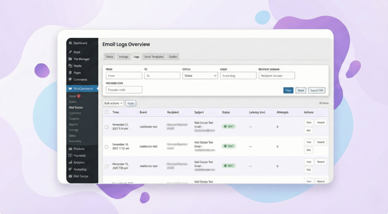
Task: Check the November 21 log row checkbox
Action: tap(106, 127)
